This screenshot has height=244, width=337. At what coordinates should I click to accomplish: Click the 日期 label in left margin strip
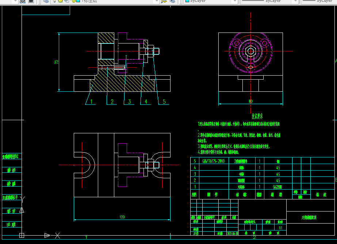click(11, 225)
